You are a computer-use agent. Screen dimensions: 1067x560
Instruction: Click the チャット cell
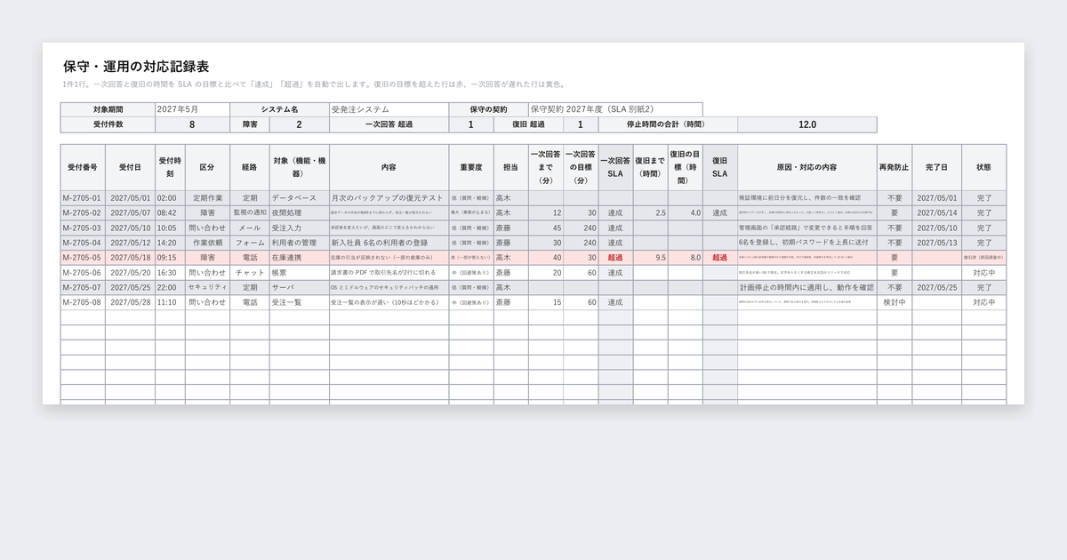pos(250,273)
